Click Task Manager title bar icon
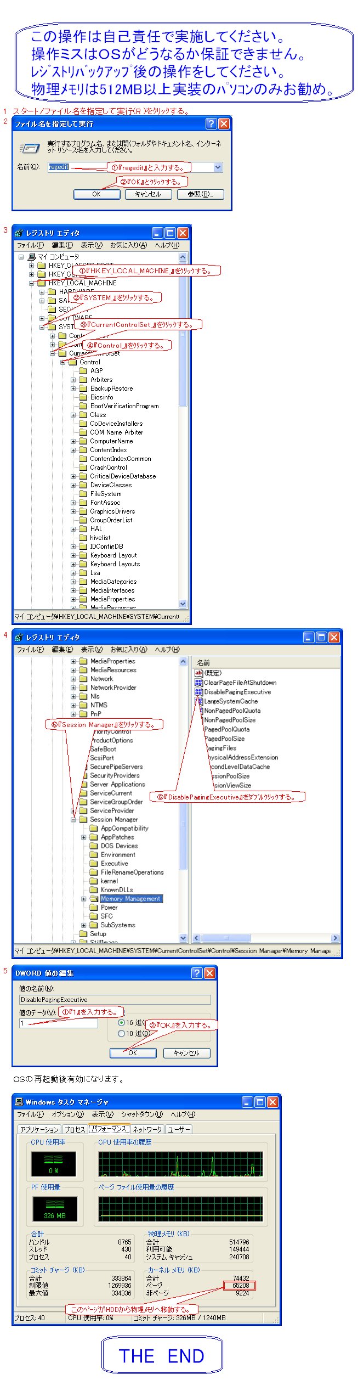The image size is (358, 1380). (19, 1102)
